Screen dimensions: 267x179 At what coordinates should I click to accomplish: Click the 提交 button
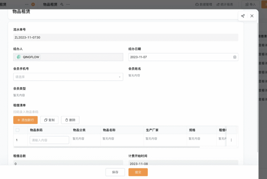pyautogui.click(x=138, y=172)
